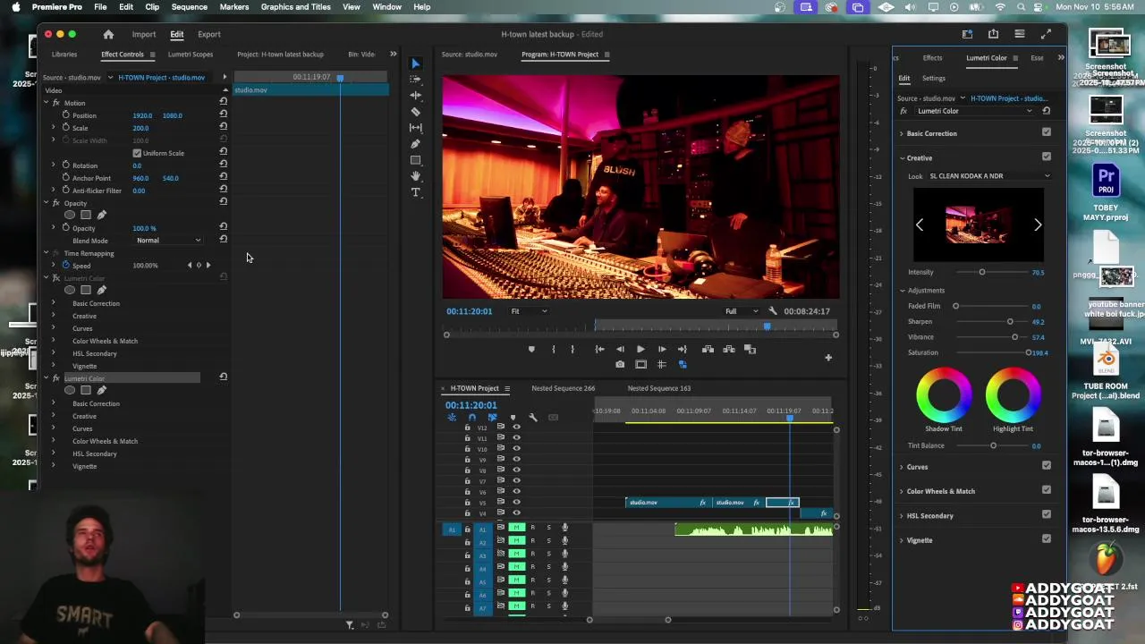Image resolution: width=1145 pixels, height=644 pixels.
Task: Toggle Snap in the timeline
Action: [x=471, y=418]
